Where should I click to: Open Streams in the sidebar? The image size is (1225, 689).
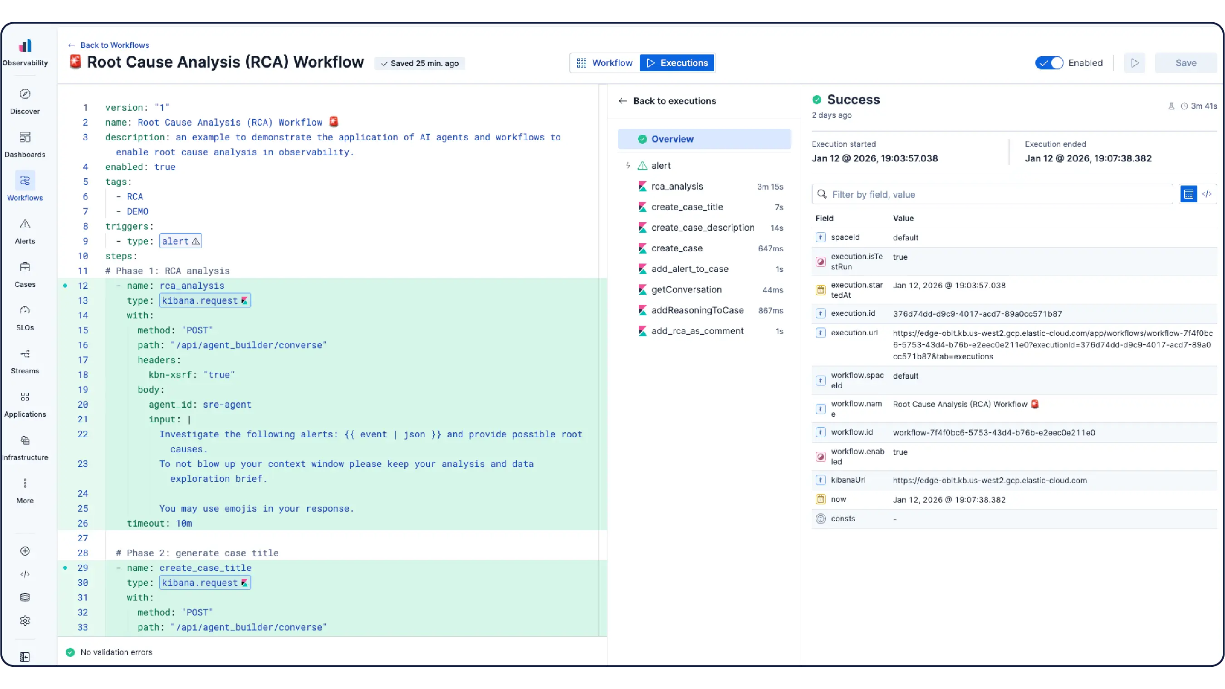25,354
